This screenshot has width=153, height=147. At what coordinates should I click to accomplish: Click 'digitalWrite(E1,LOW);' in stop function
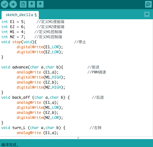point(40,47)
